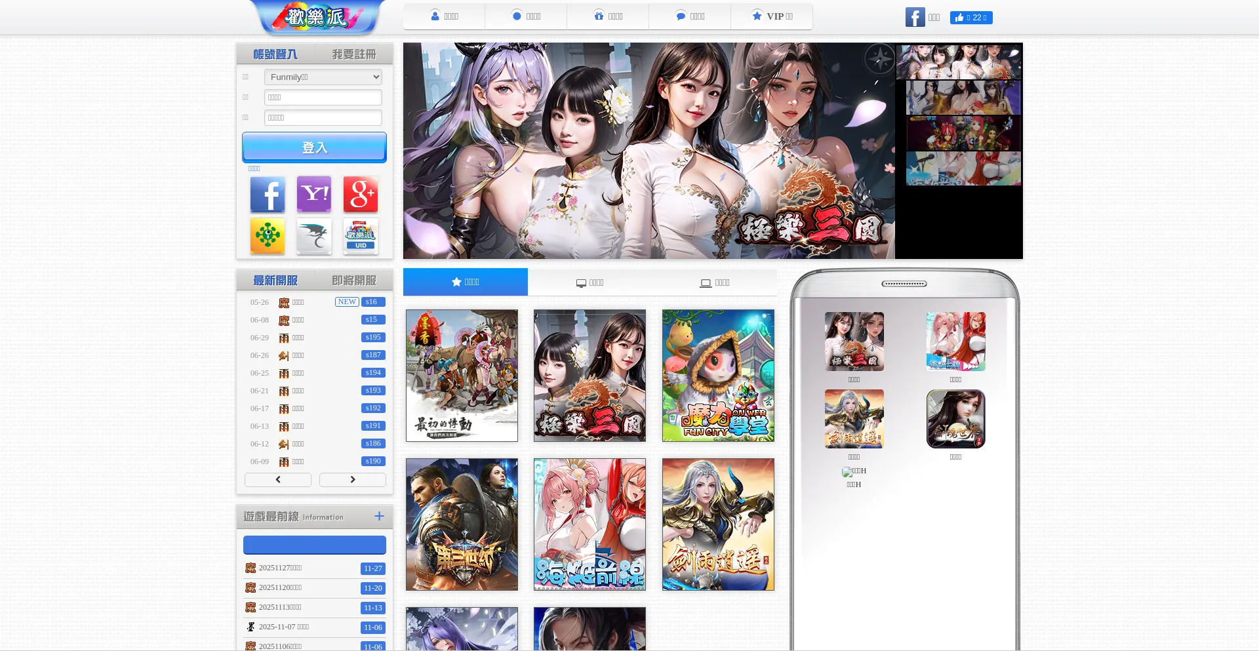Click the yellow-green flower login icon
This screenshot has height=651, width=1259.
(x=268, y=236)
